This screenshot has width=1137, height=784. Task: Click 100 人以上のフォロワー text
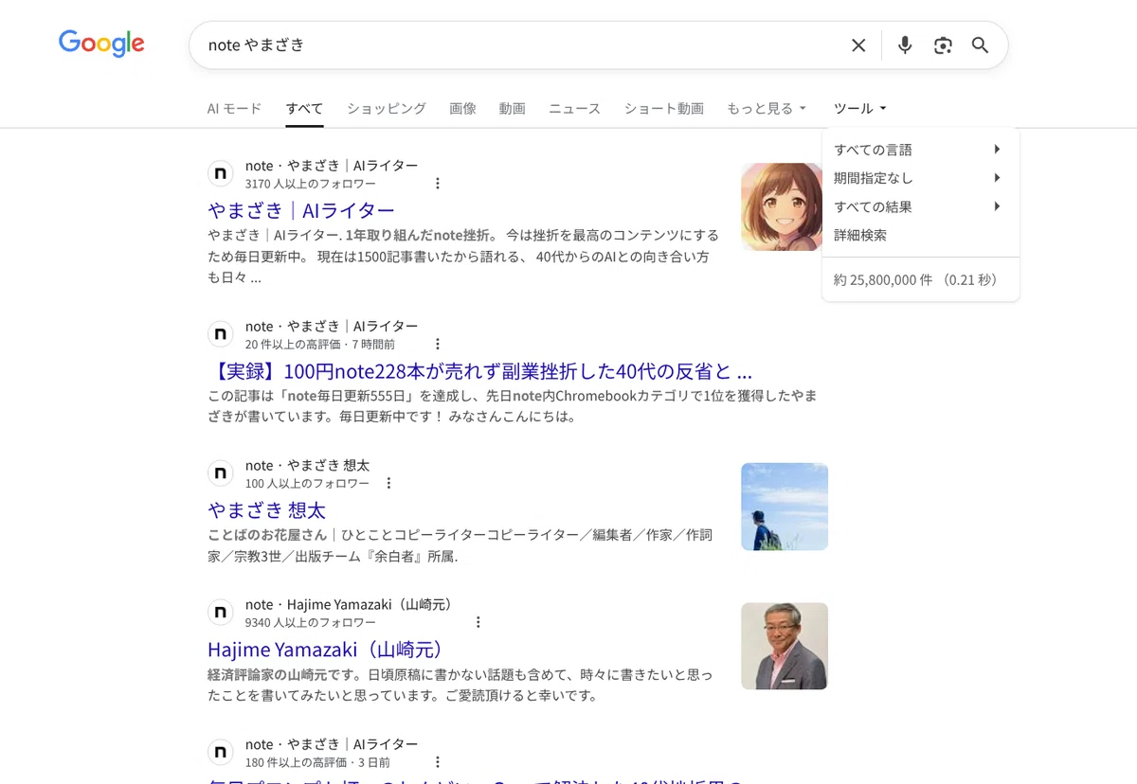coord(307,484)
